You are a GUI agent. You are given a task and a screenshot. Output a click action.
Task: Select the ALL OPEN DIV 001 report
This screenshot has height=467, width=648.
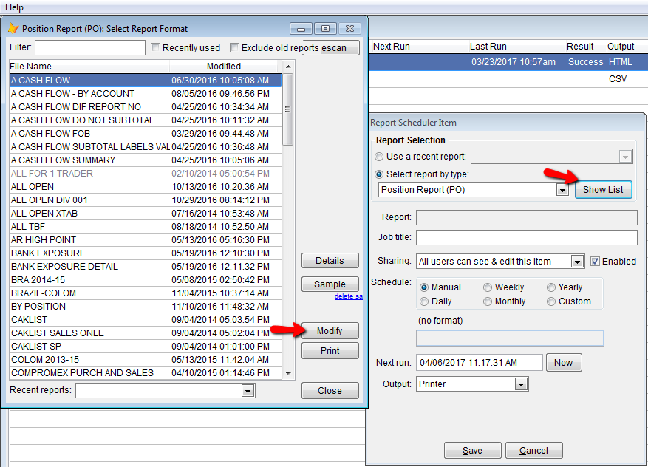146,200
